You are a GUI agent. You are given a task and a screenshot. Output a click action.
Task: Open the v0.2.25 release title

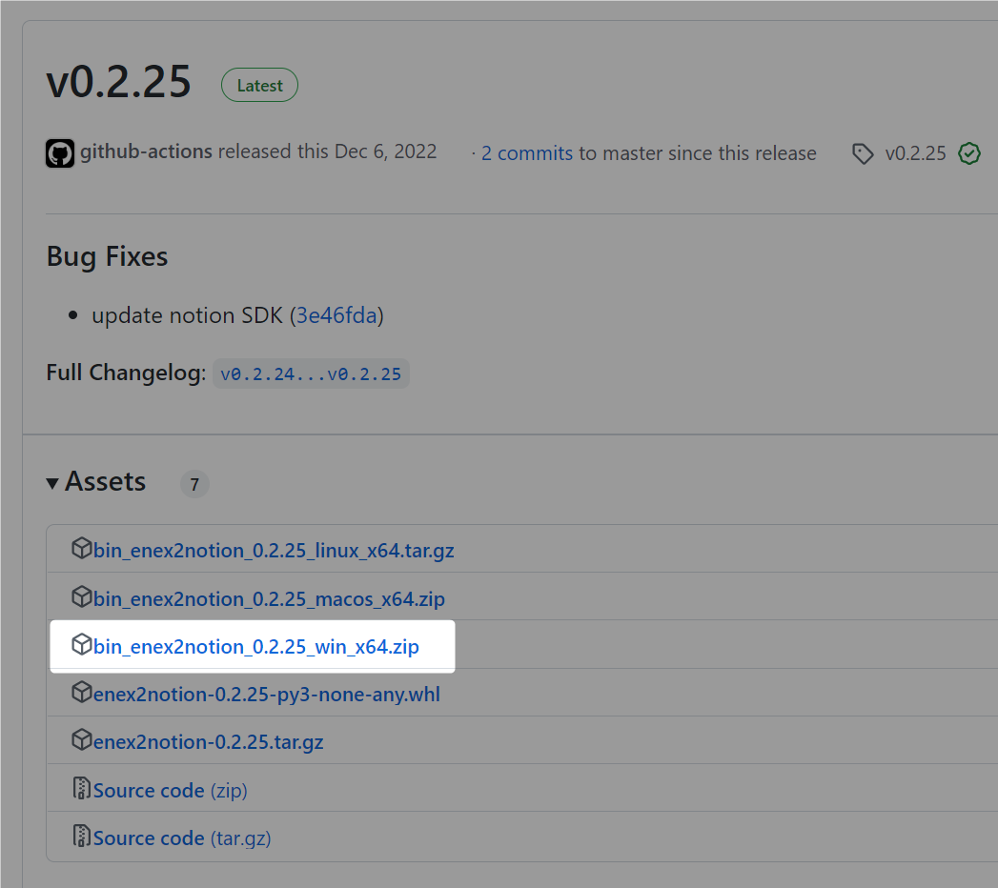[x=119, y=81]
